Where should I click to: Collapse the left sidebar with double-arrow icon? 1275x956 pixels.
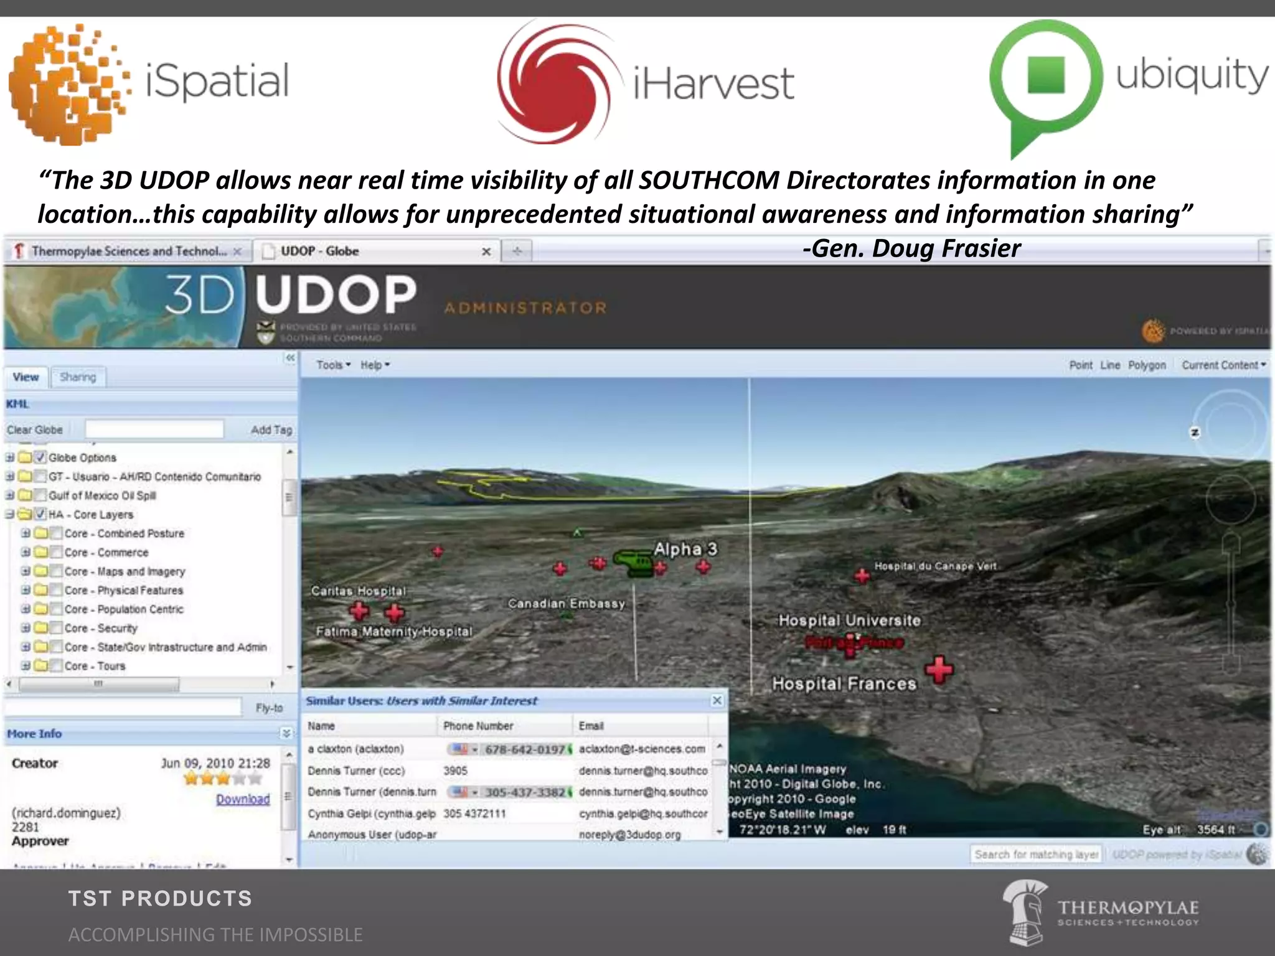290,358
